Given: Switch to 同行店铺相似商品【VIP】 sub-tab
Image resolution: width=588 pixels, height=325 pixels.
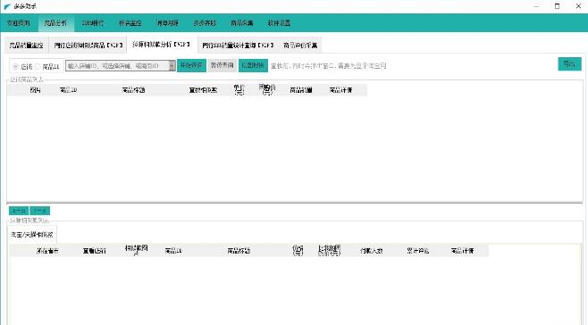Looking at the screenshot, I should pyautogui.click(x=88, y=46).
